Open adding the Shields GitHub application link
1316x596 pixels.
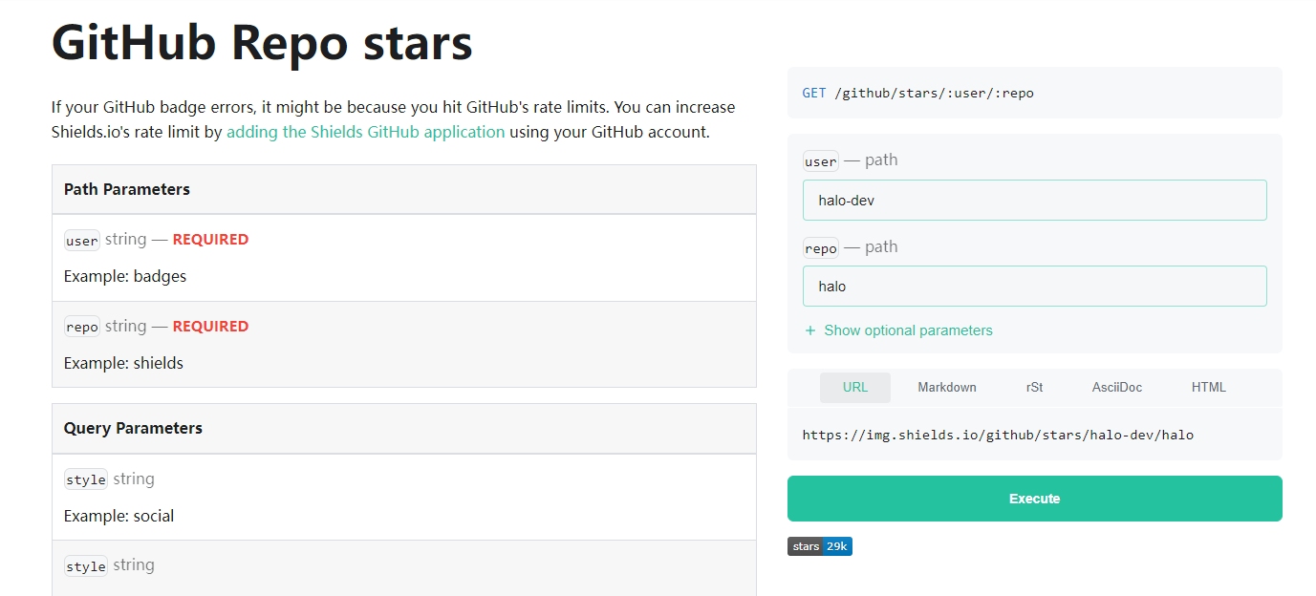[365, 132]
